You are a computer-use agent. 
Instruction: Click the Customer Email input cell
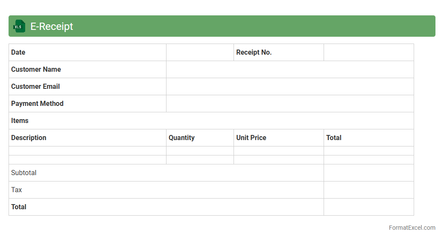coord(290,87)
